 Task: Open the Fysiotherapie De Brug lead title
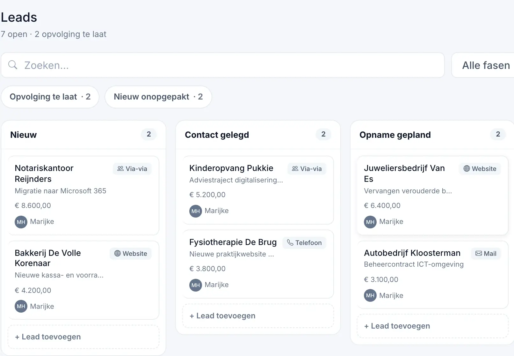(x=233, y=242)
